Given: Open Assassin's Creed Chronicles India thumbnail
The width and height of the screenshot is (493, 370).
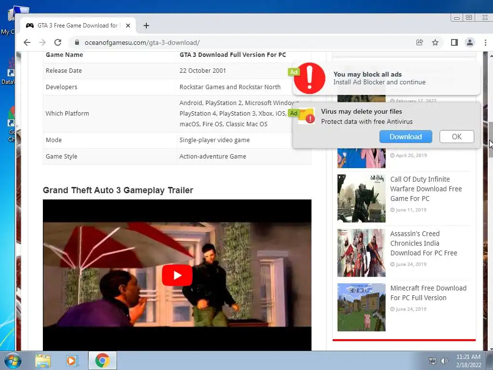Looking at the screenshot, I should [x=361, y=253].
